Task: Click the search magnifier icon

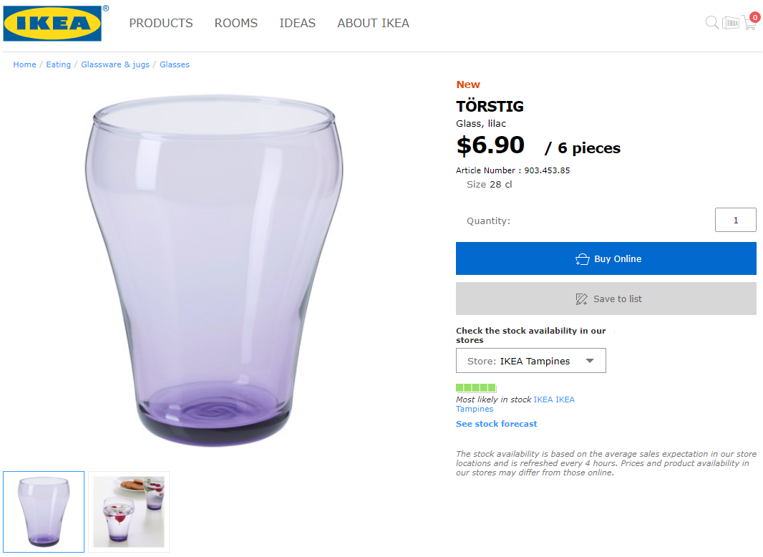Action: tap(711, 23)
